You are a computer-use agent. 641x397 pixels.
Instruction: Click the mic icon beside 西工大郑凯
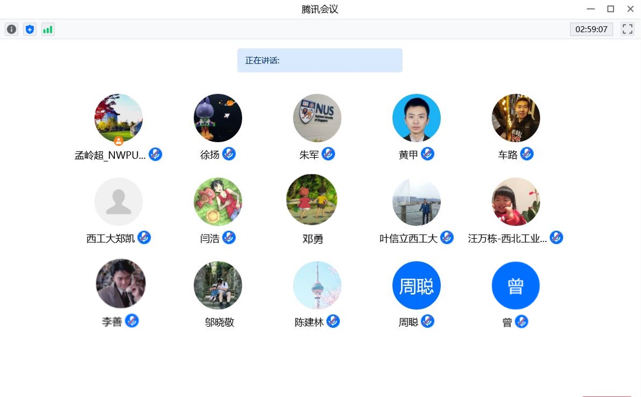144,238
